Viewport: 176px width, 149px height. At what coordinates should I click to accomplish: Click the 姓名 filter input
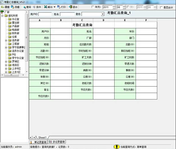[67, 14]
